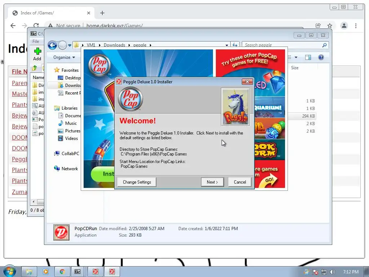The width and height of the screenshot is (369, 277).
Task: Select CollabPC in navigation pane
Action: click(x=70, y=154)
